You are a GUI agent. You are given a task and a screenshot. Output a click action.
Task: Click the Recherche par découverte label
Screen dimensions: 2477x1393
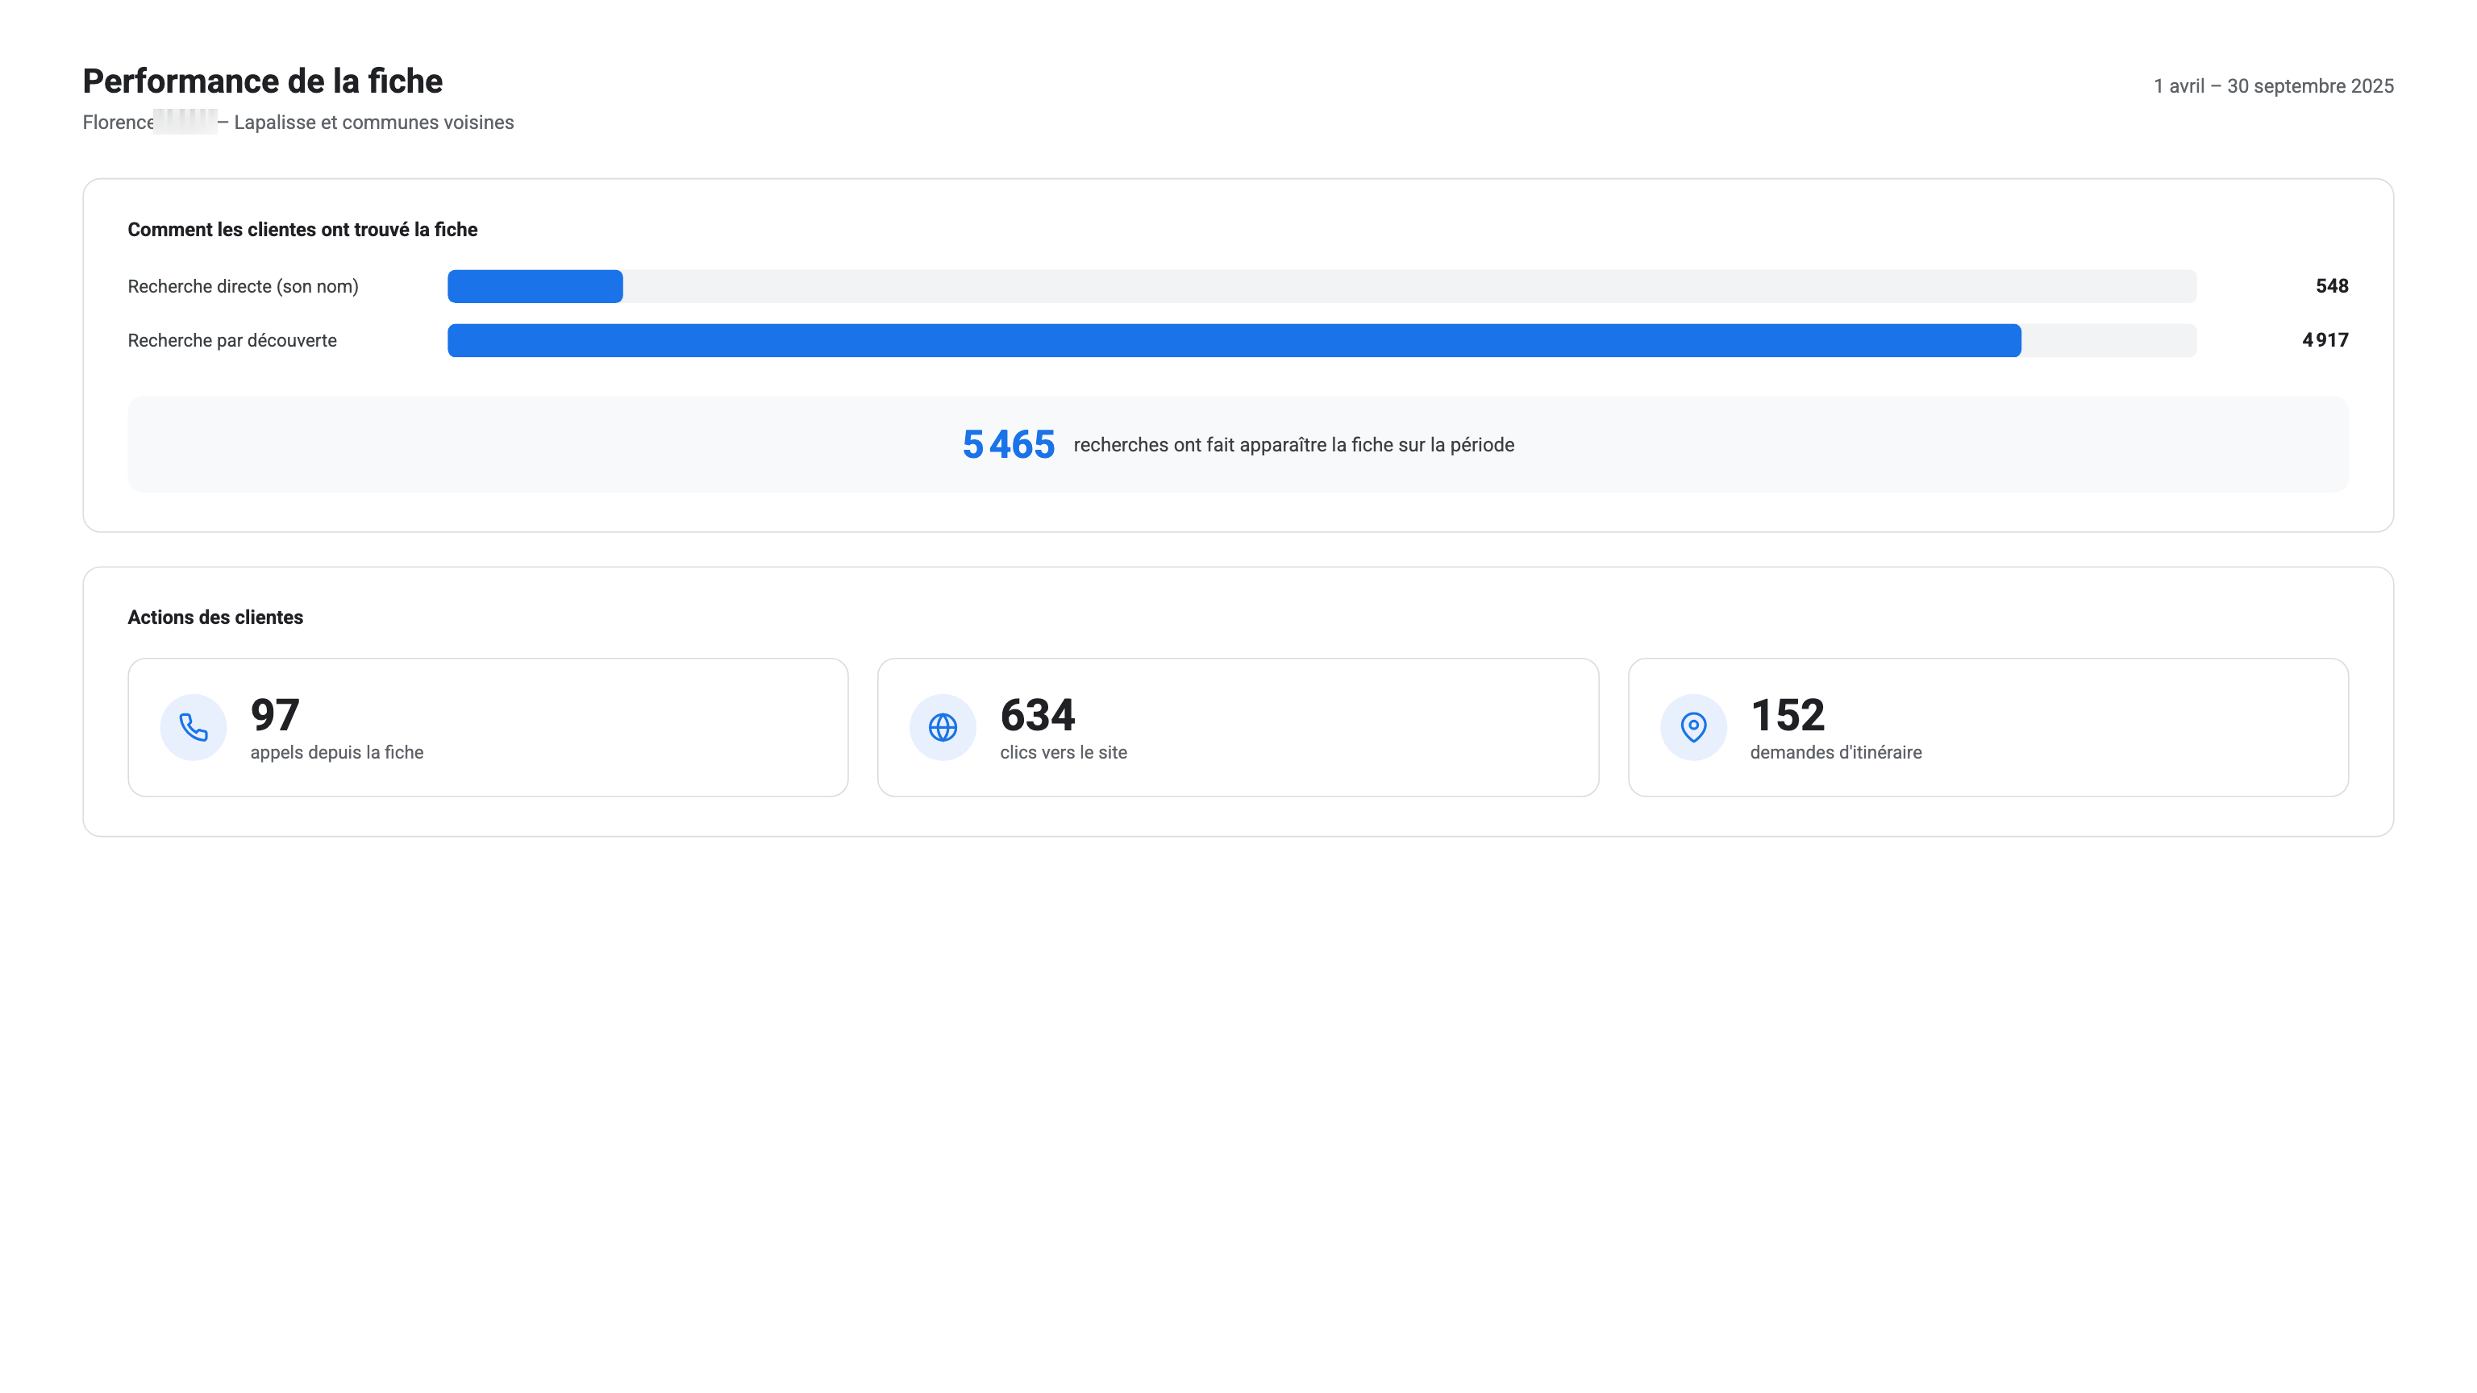pyautogui.click(x=231, y=340)
